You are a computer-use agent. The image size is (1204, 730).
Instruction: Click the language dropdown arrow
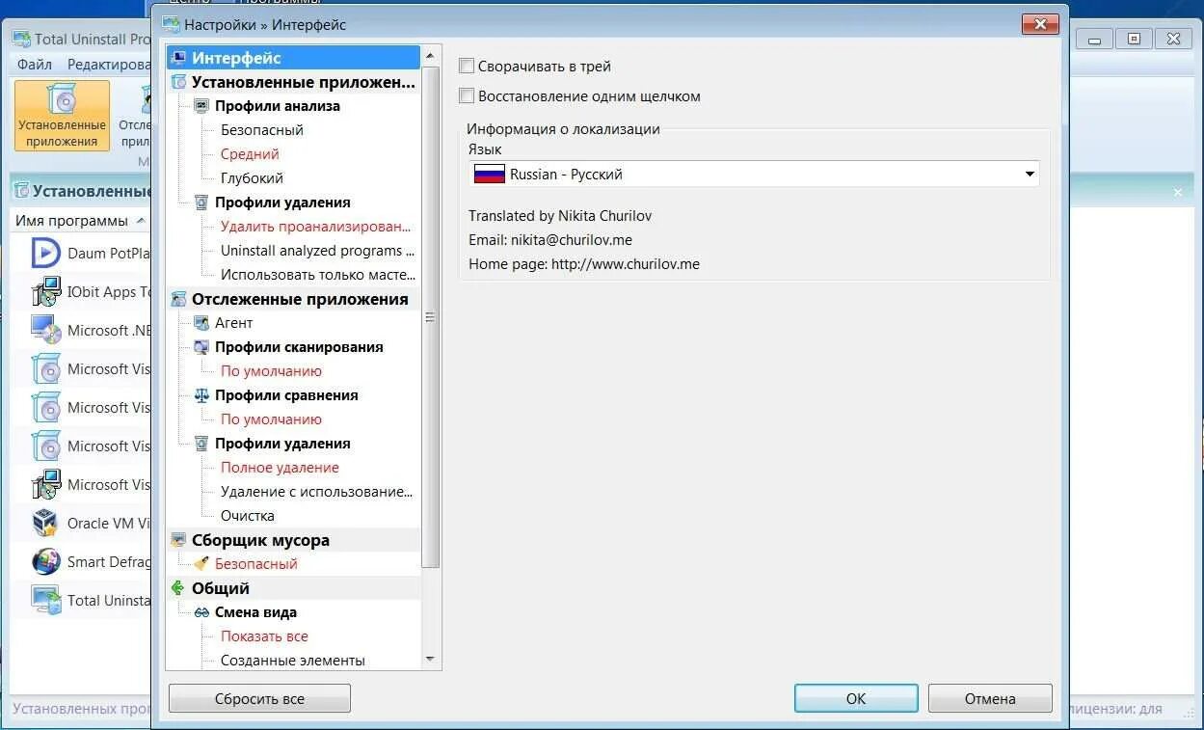pyautogui.click(x=1030, y=175)
